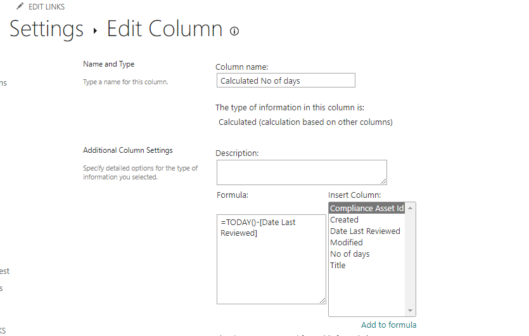Screen dimensions: 529x336
Task: Click the Formula box resize grip
Action: 322,300
